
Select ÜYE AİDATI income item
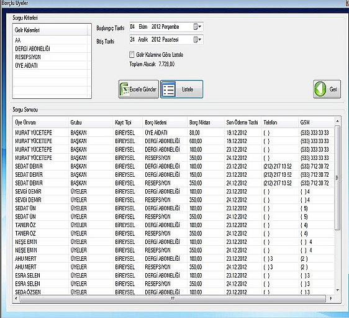tap(26, 65)
